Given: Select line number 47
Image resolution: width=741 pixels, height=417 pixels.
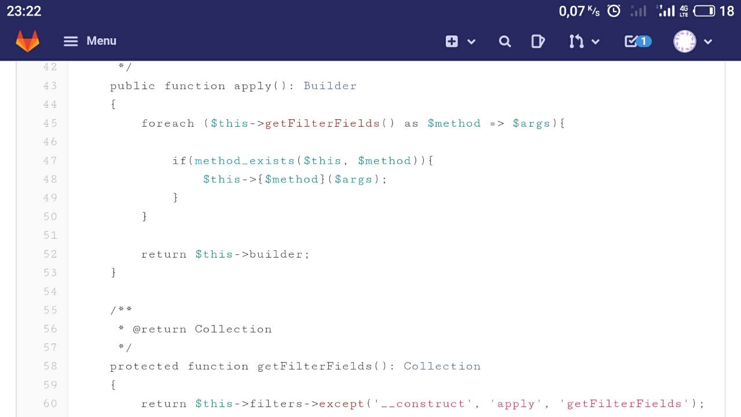Looking at the screenshot, I should 50,160.
